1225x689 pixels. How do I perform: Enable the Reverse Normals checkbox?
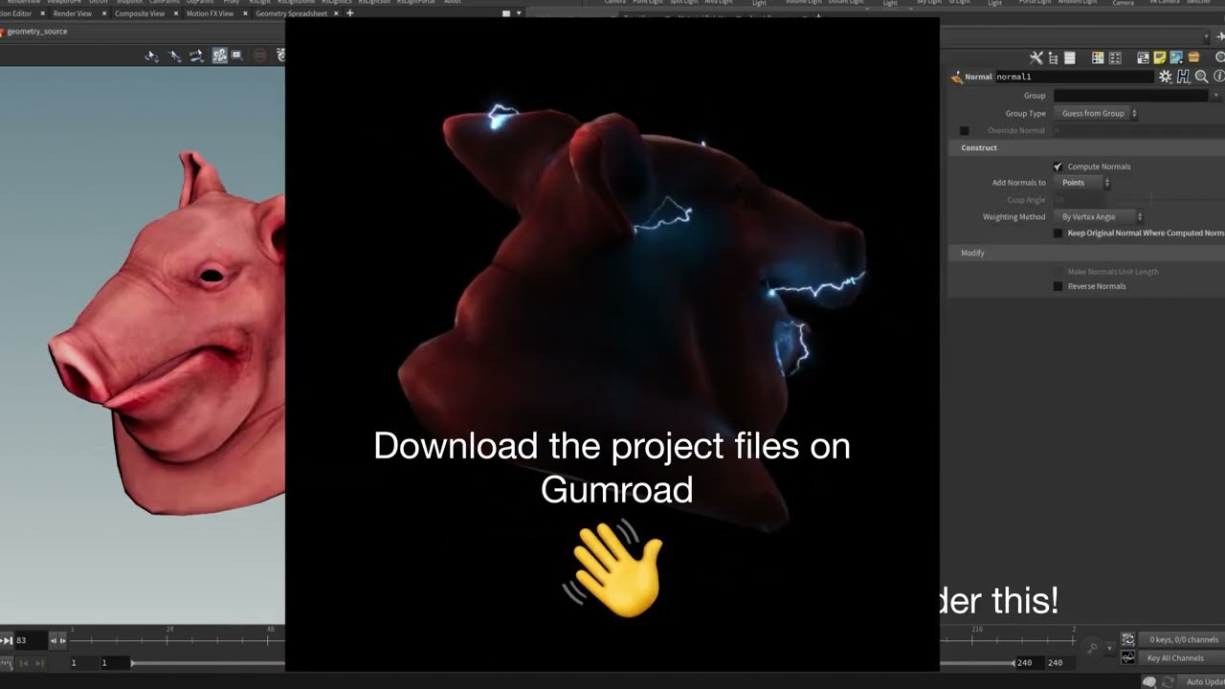click(1058, 286)
